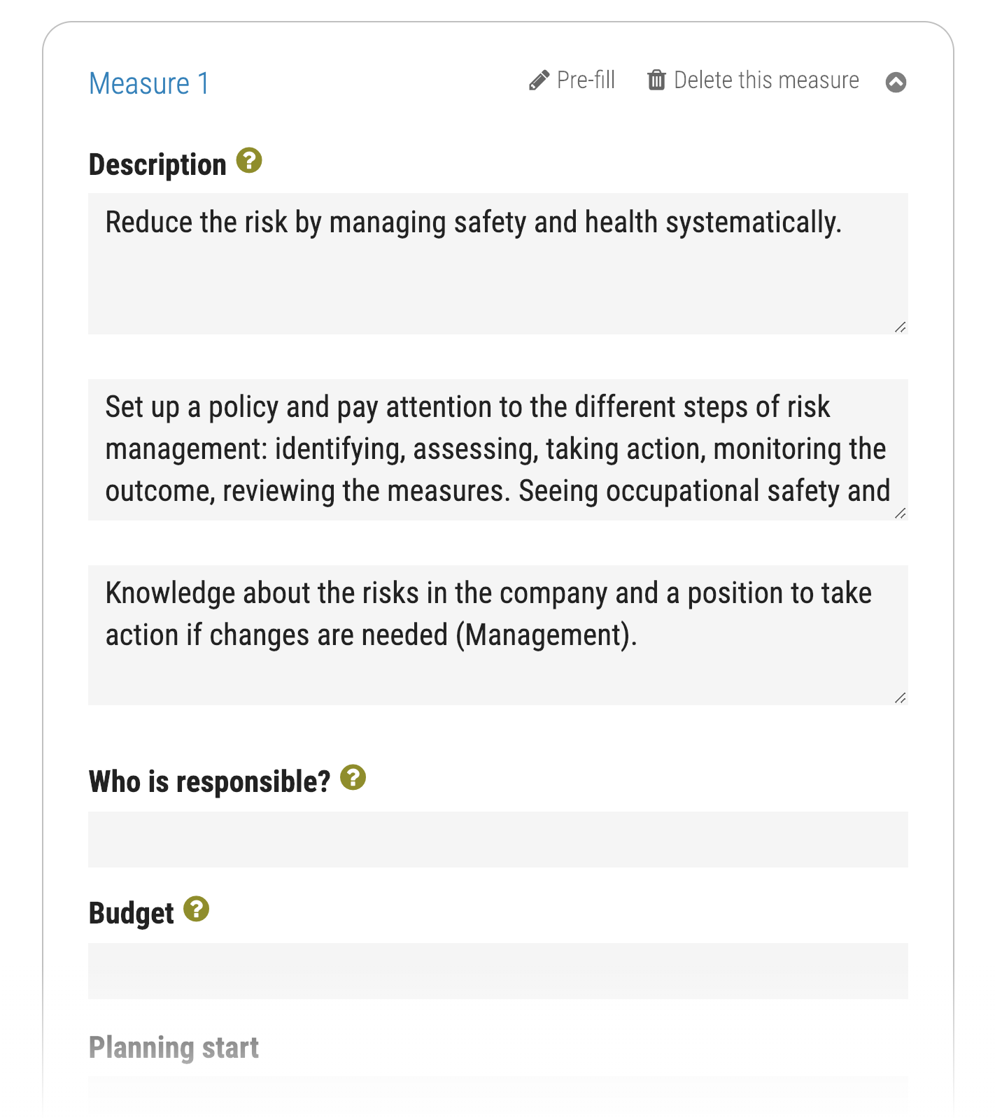Click the resize handle of the 'Knowledge about the risks' box

tap(900, 698)
